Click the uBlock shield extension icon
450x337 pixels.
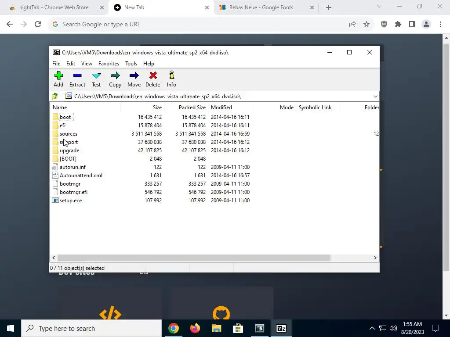pyautogui.click(x=384, y=25)
